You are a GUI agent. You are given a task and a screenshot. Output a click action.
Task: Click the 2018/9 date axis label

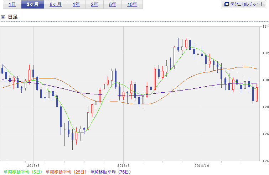point(124,166)
